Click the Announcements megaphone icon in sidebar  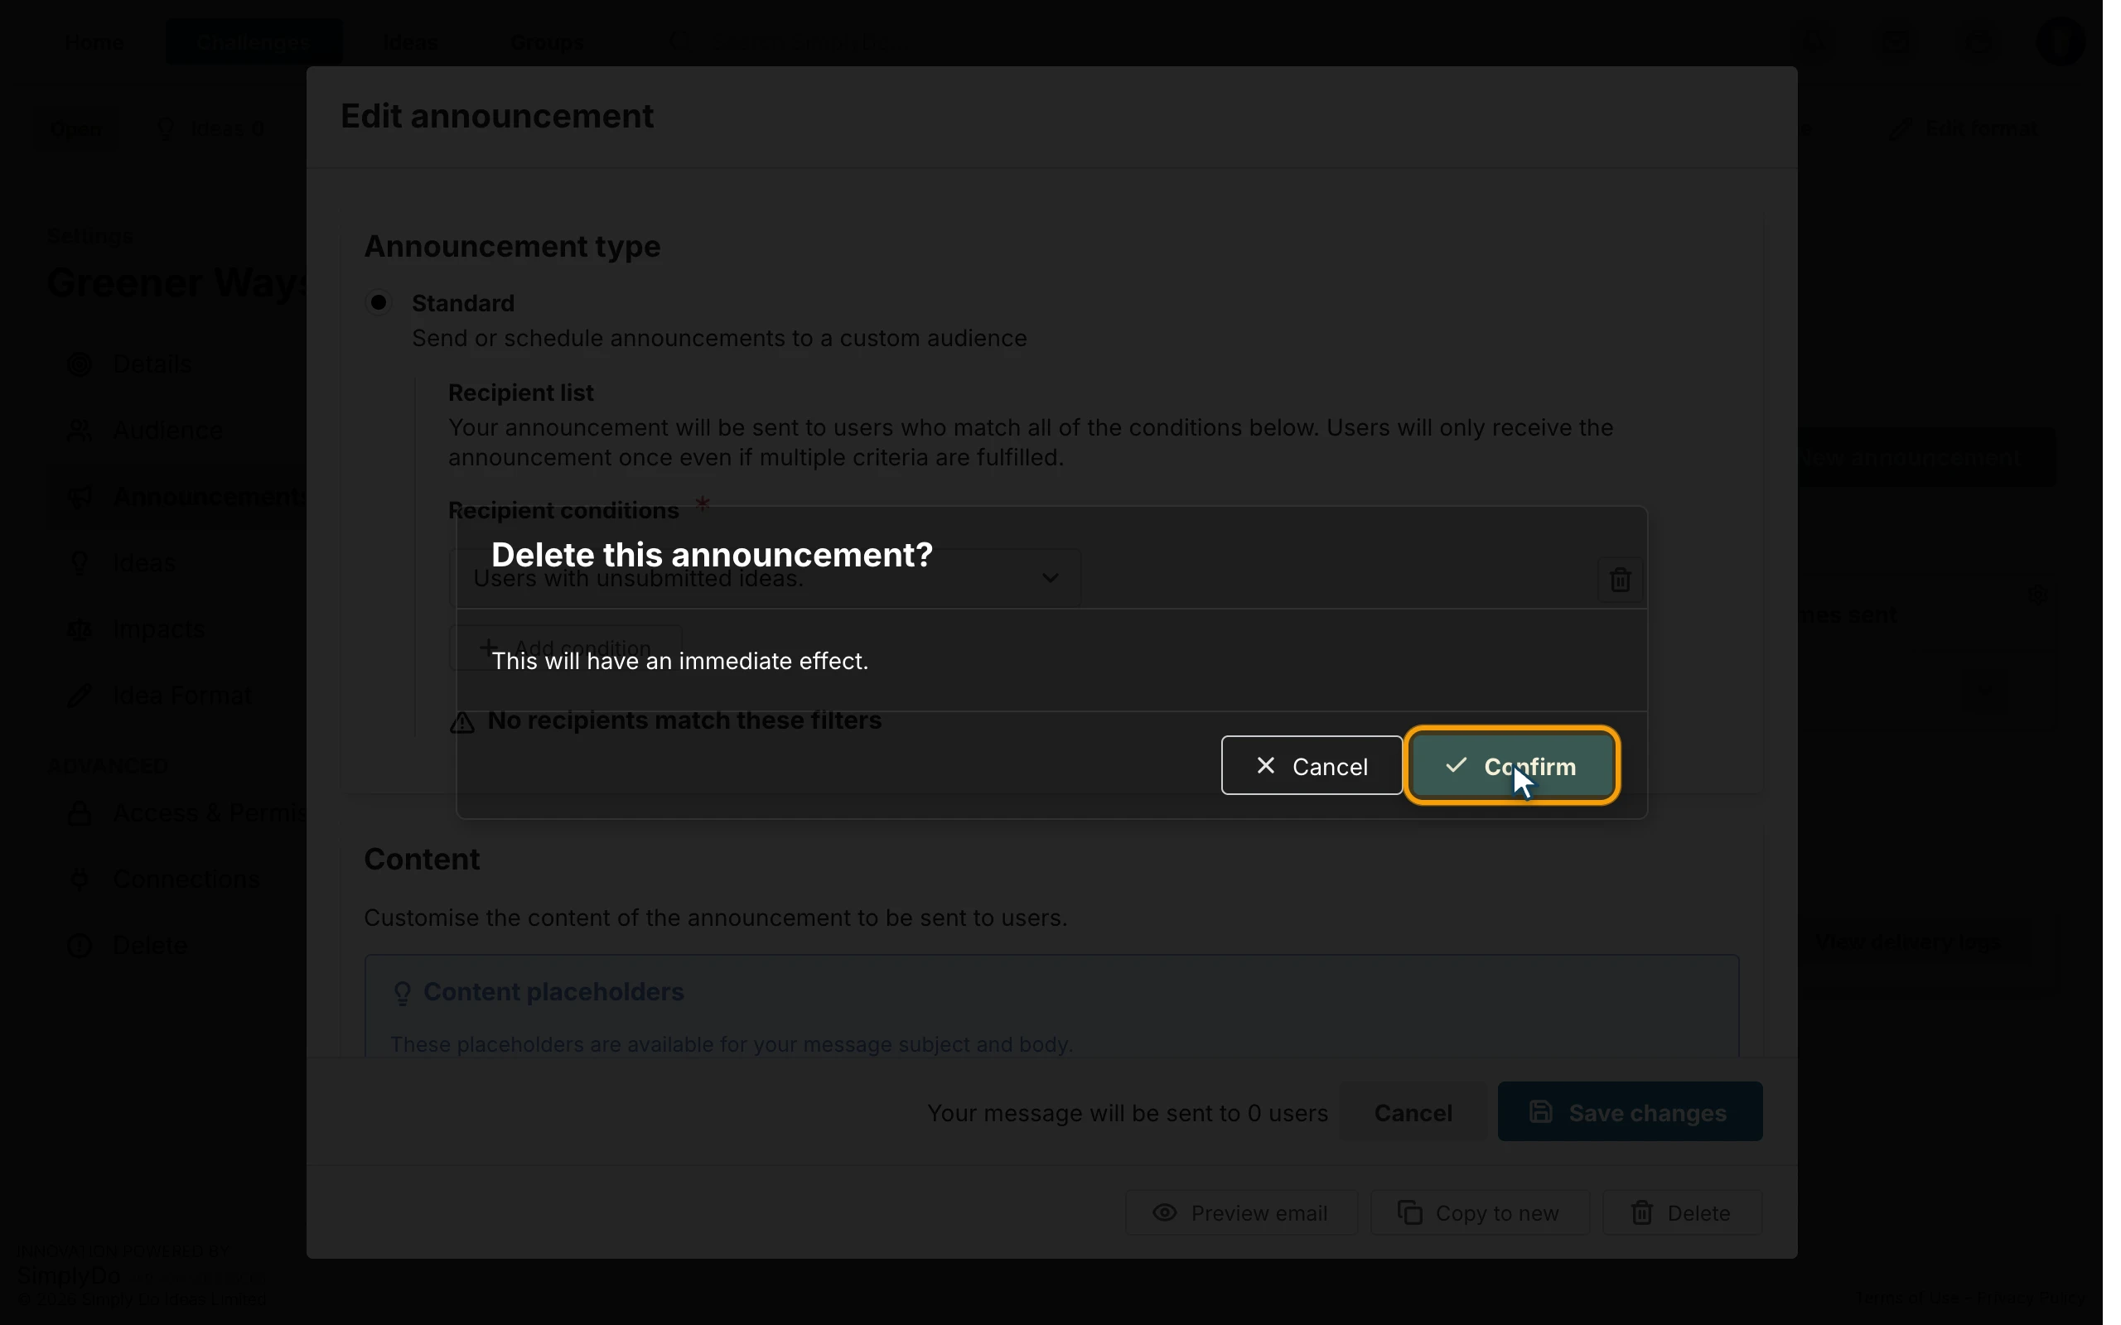coord(80,497)
